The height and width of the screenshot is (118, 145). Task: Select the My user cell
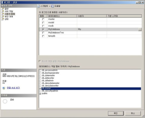tap(92, 29)
